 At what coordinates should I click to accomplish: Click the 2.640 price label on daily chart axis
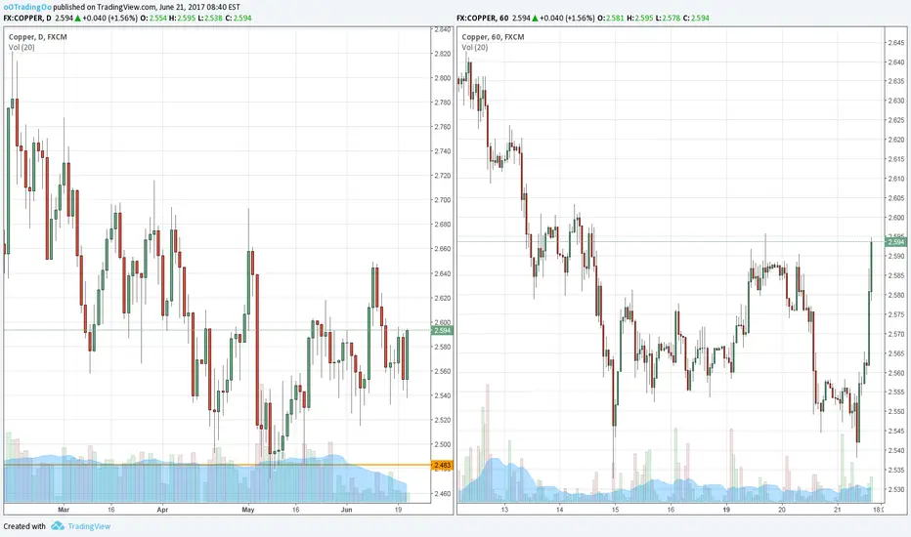442,273
